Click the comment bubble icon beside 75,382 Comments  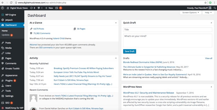(31, 33)
